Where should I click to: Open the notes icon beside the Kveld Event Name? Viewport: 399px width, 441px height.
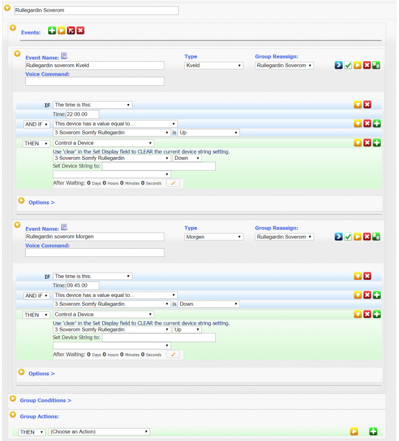pos(65,56)
